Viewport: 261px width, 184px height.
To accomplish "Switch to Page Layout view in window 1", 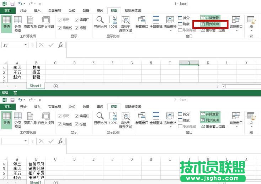I will pos(30,22).
